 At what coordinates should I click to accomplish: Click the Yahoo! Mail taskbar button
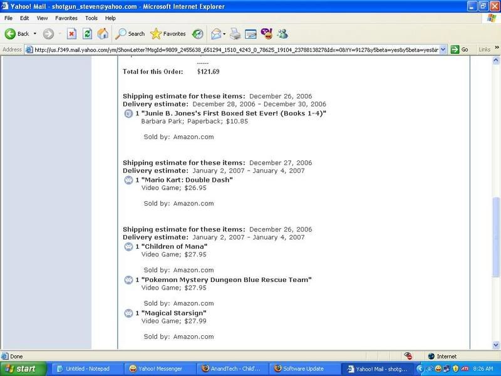[x=377, y=368]
